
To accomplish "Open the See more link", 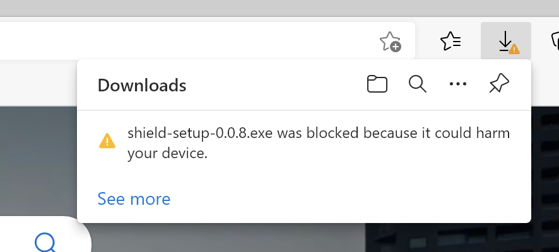I will 134,199.
